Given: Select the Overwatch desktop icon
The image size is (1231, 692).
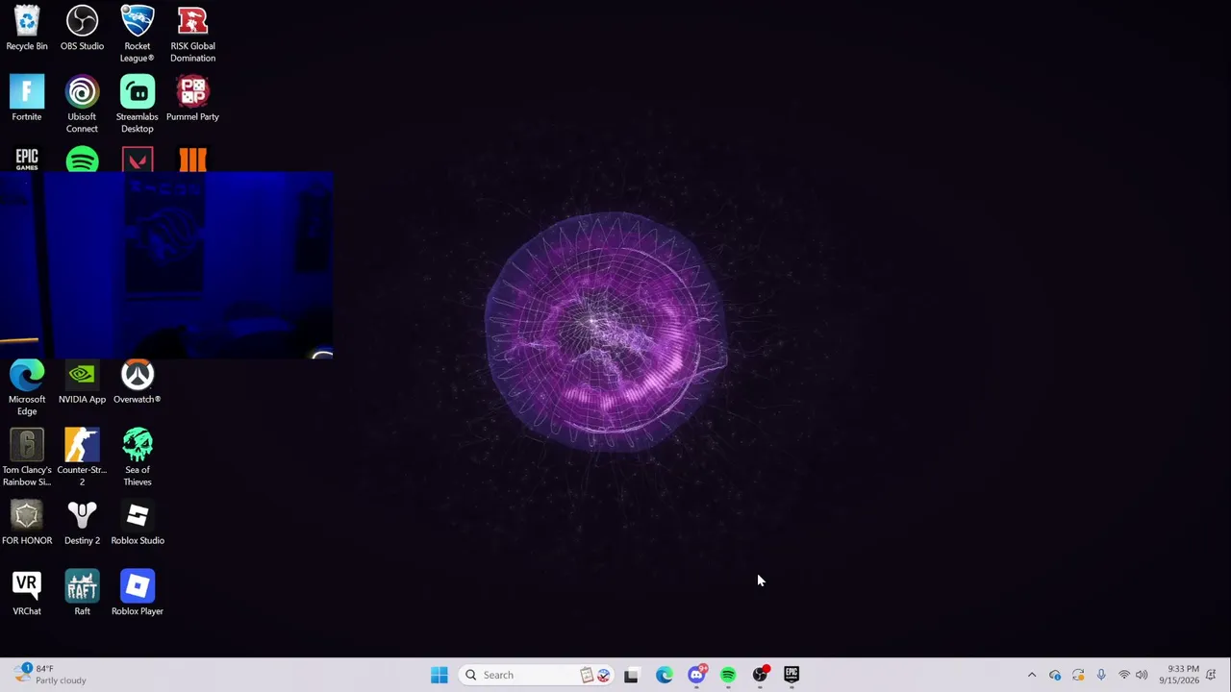Looking at the screenshot, I should [138, 382].
